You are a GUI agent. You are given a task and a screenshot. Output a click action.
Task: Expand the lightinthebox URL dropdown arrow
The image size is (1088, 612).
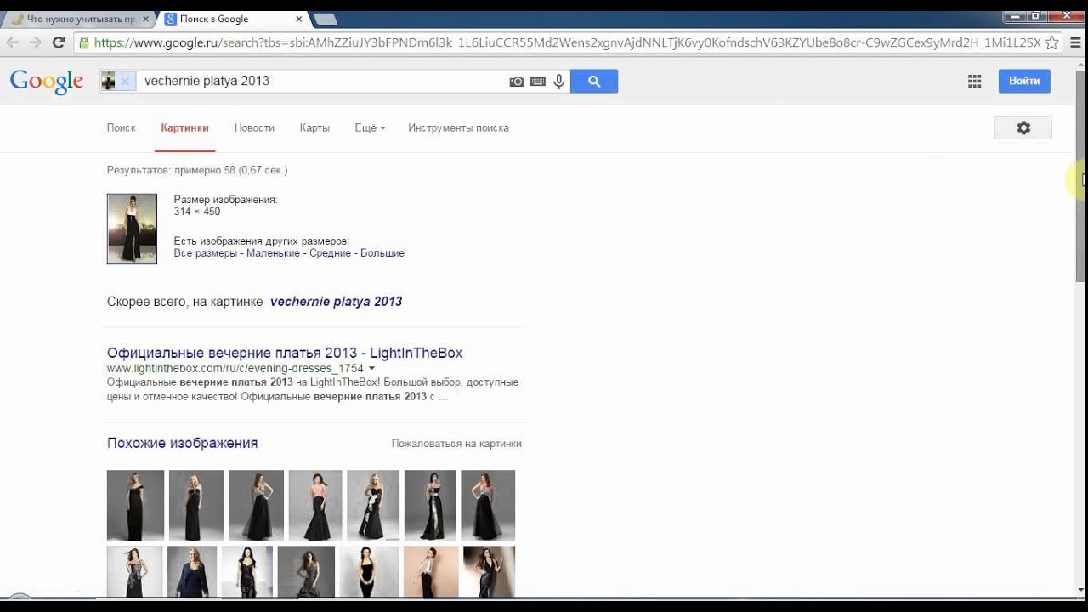coord(372,369)
